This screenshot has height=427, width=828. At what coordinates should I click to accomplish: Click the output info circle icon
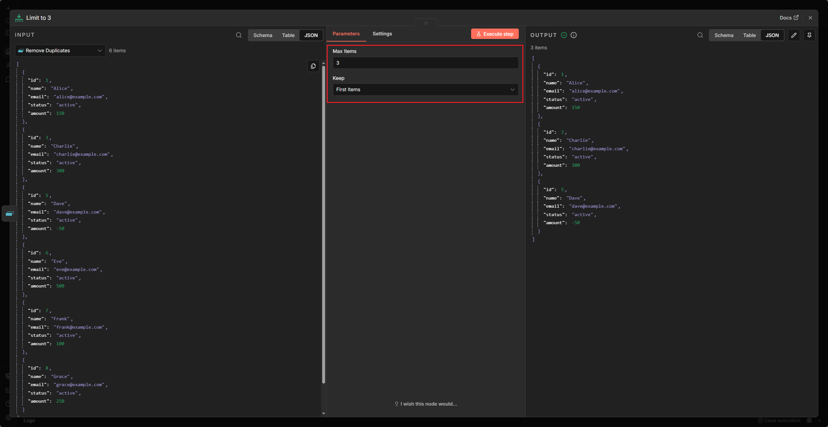[574, 35]
